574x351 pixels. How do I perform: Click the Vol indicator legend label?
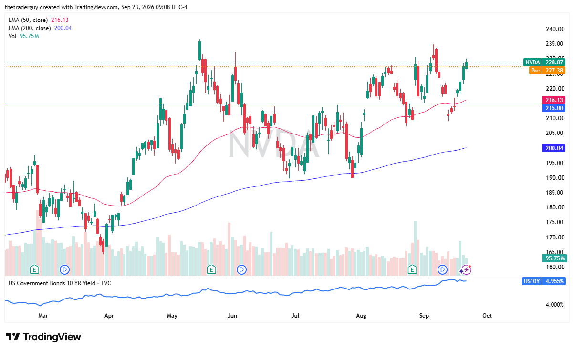[13, 36]
